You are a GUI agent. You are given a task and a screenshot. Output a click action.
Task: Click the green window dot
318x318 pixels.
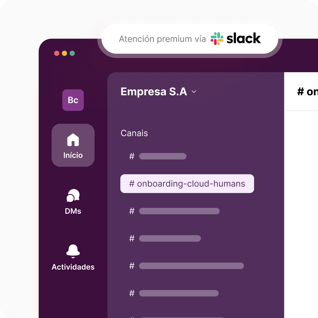[72, 53]
